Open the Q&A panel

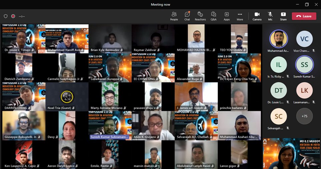214,16
